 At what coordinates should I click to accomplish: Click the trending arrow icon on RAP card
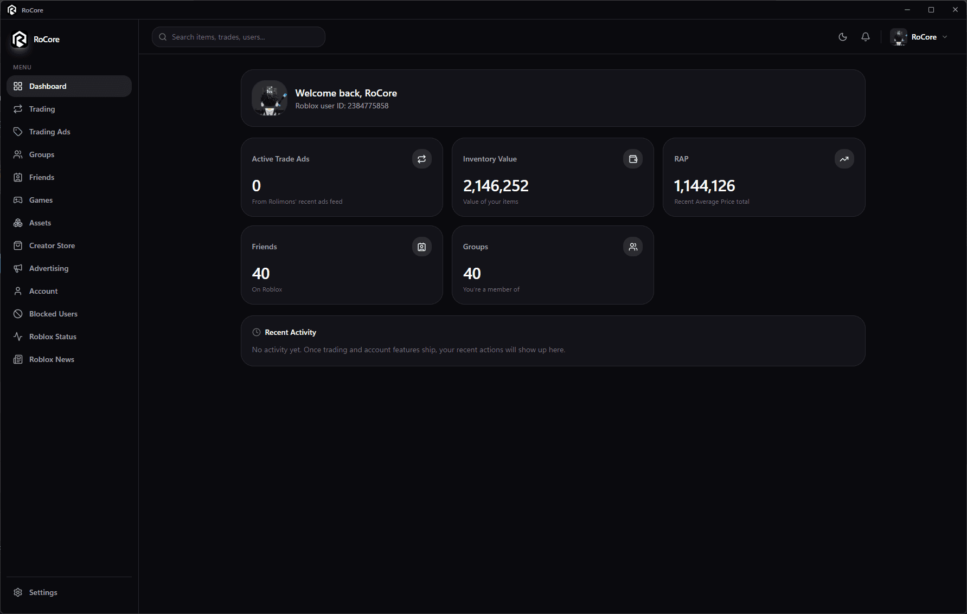844,159
